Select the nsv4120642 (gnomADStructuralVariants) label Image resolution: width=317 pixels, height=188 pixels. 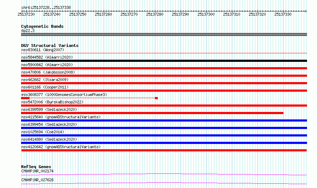(61, 147)
